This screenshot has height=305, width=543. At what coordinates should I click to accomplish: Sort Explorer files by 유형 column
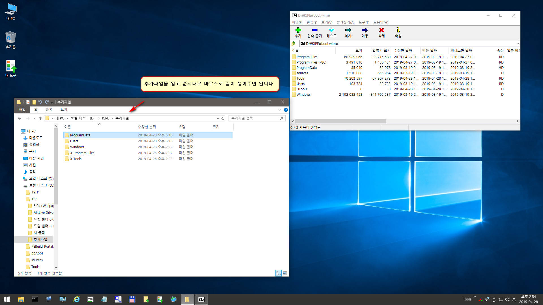[x=193, y=127]
